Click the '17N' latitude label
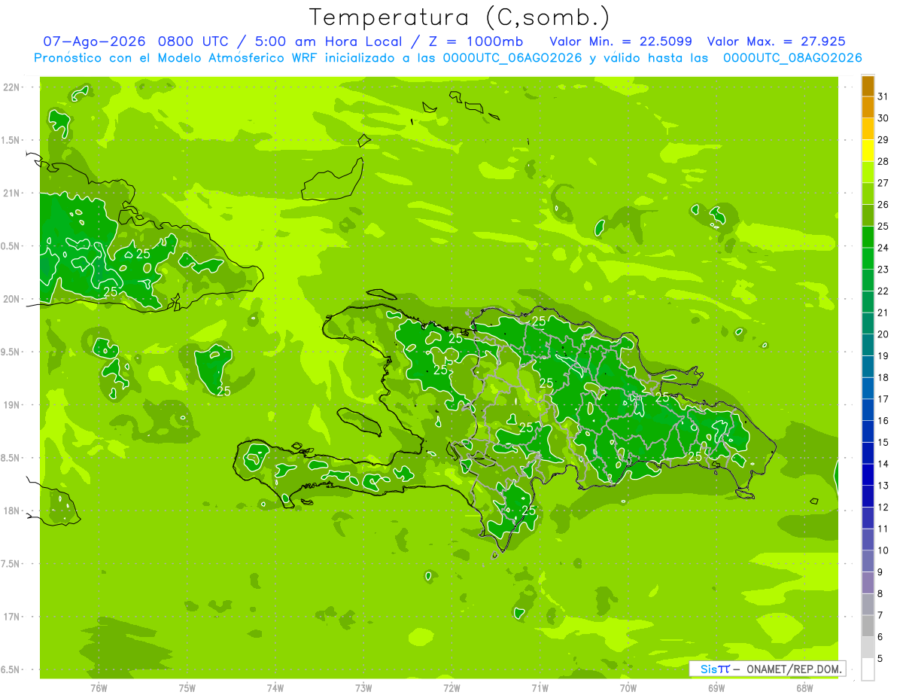Viewport: 903px width, 698px height. click(11, 617)
